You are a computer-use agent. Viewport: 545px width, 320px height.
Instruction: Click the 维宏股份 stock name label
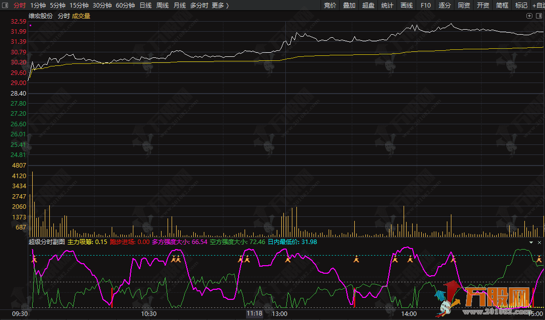(40, 16)
